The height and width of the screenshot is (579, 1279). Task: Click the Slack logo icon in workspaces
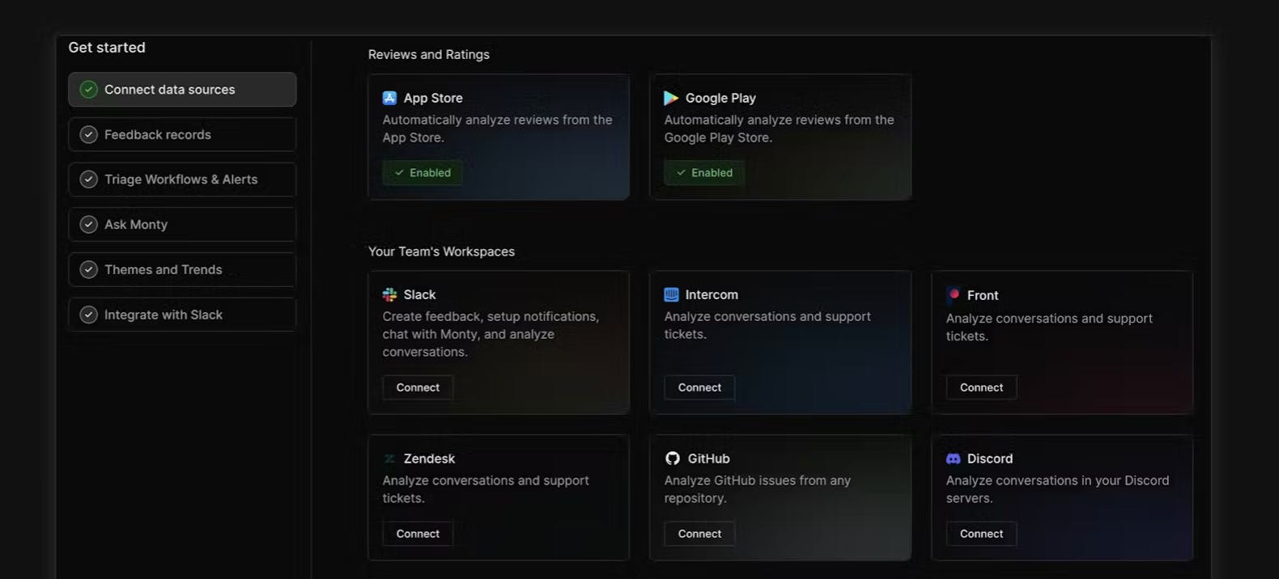tap(389, 294)
